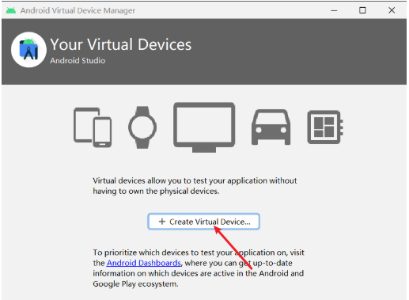Image resolution: width=409 pixels, height=300 pixels.
Task: Maximize the Android Virtual Device Manager window
Action: [362, 10]
